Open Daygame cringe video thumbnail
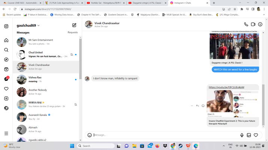 (234, 46)
